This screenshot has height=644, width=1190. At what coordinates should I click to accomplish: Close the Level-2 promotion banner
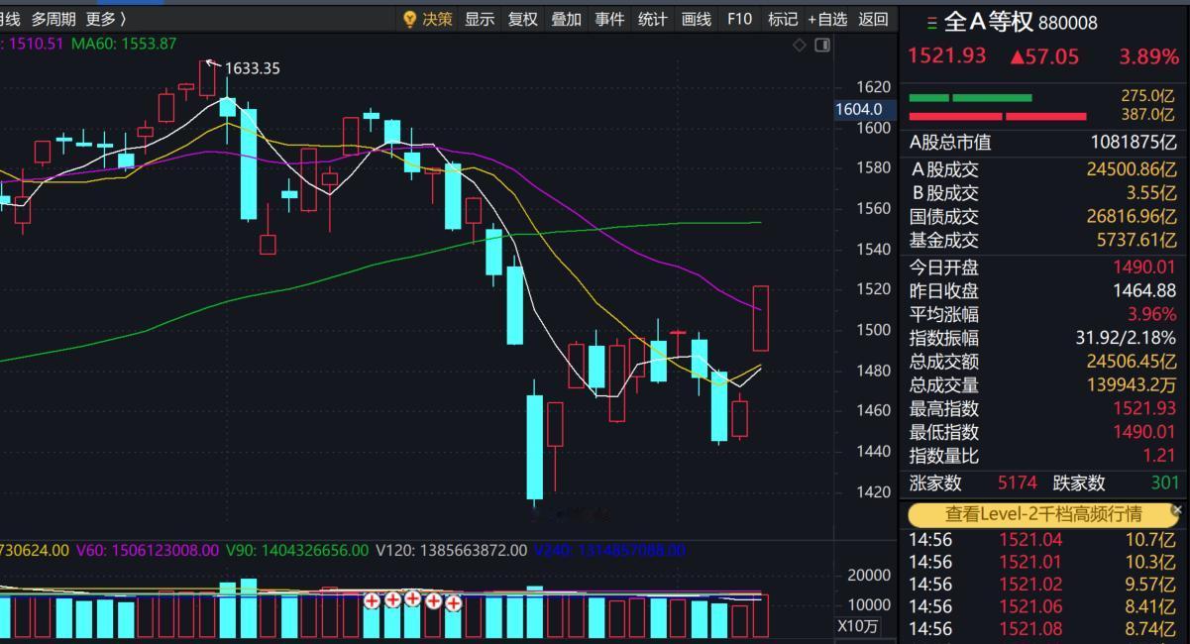pos(1177,509)
